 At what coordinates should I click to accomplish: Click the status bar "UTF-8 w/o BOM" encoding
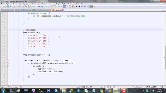point(151,87)
